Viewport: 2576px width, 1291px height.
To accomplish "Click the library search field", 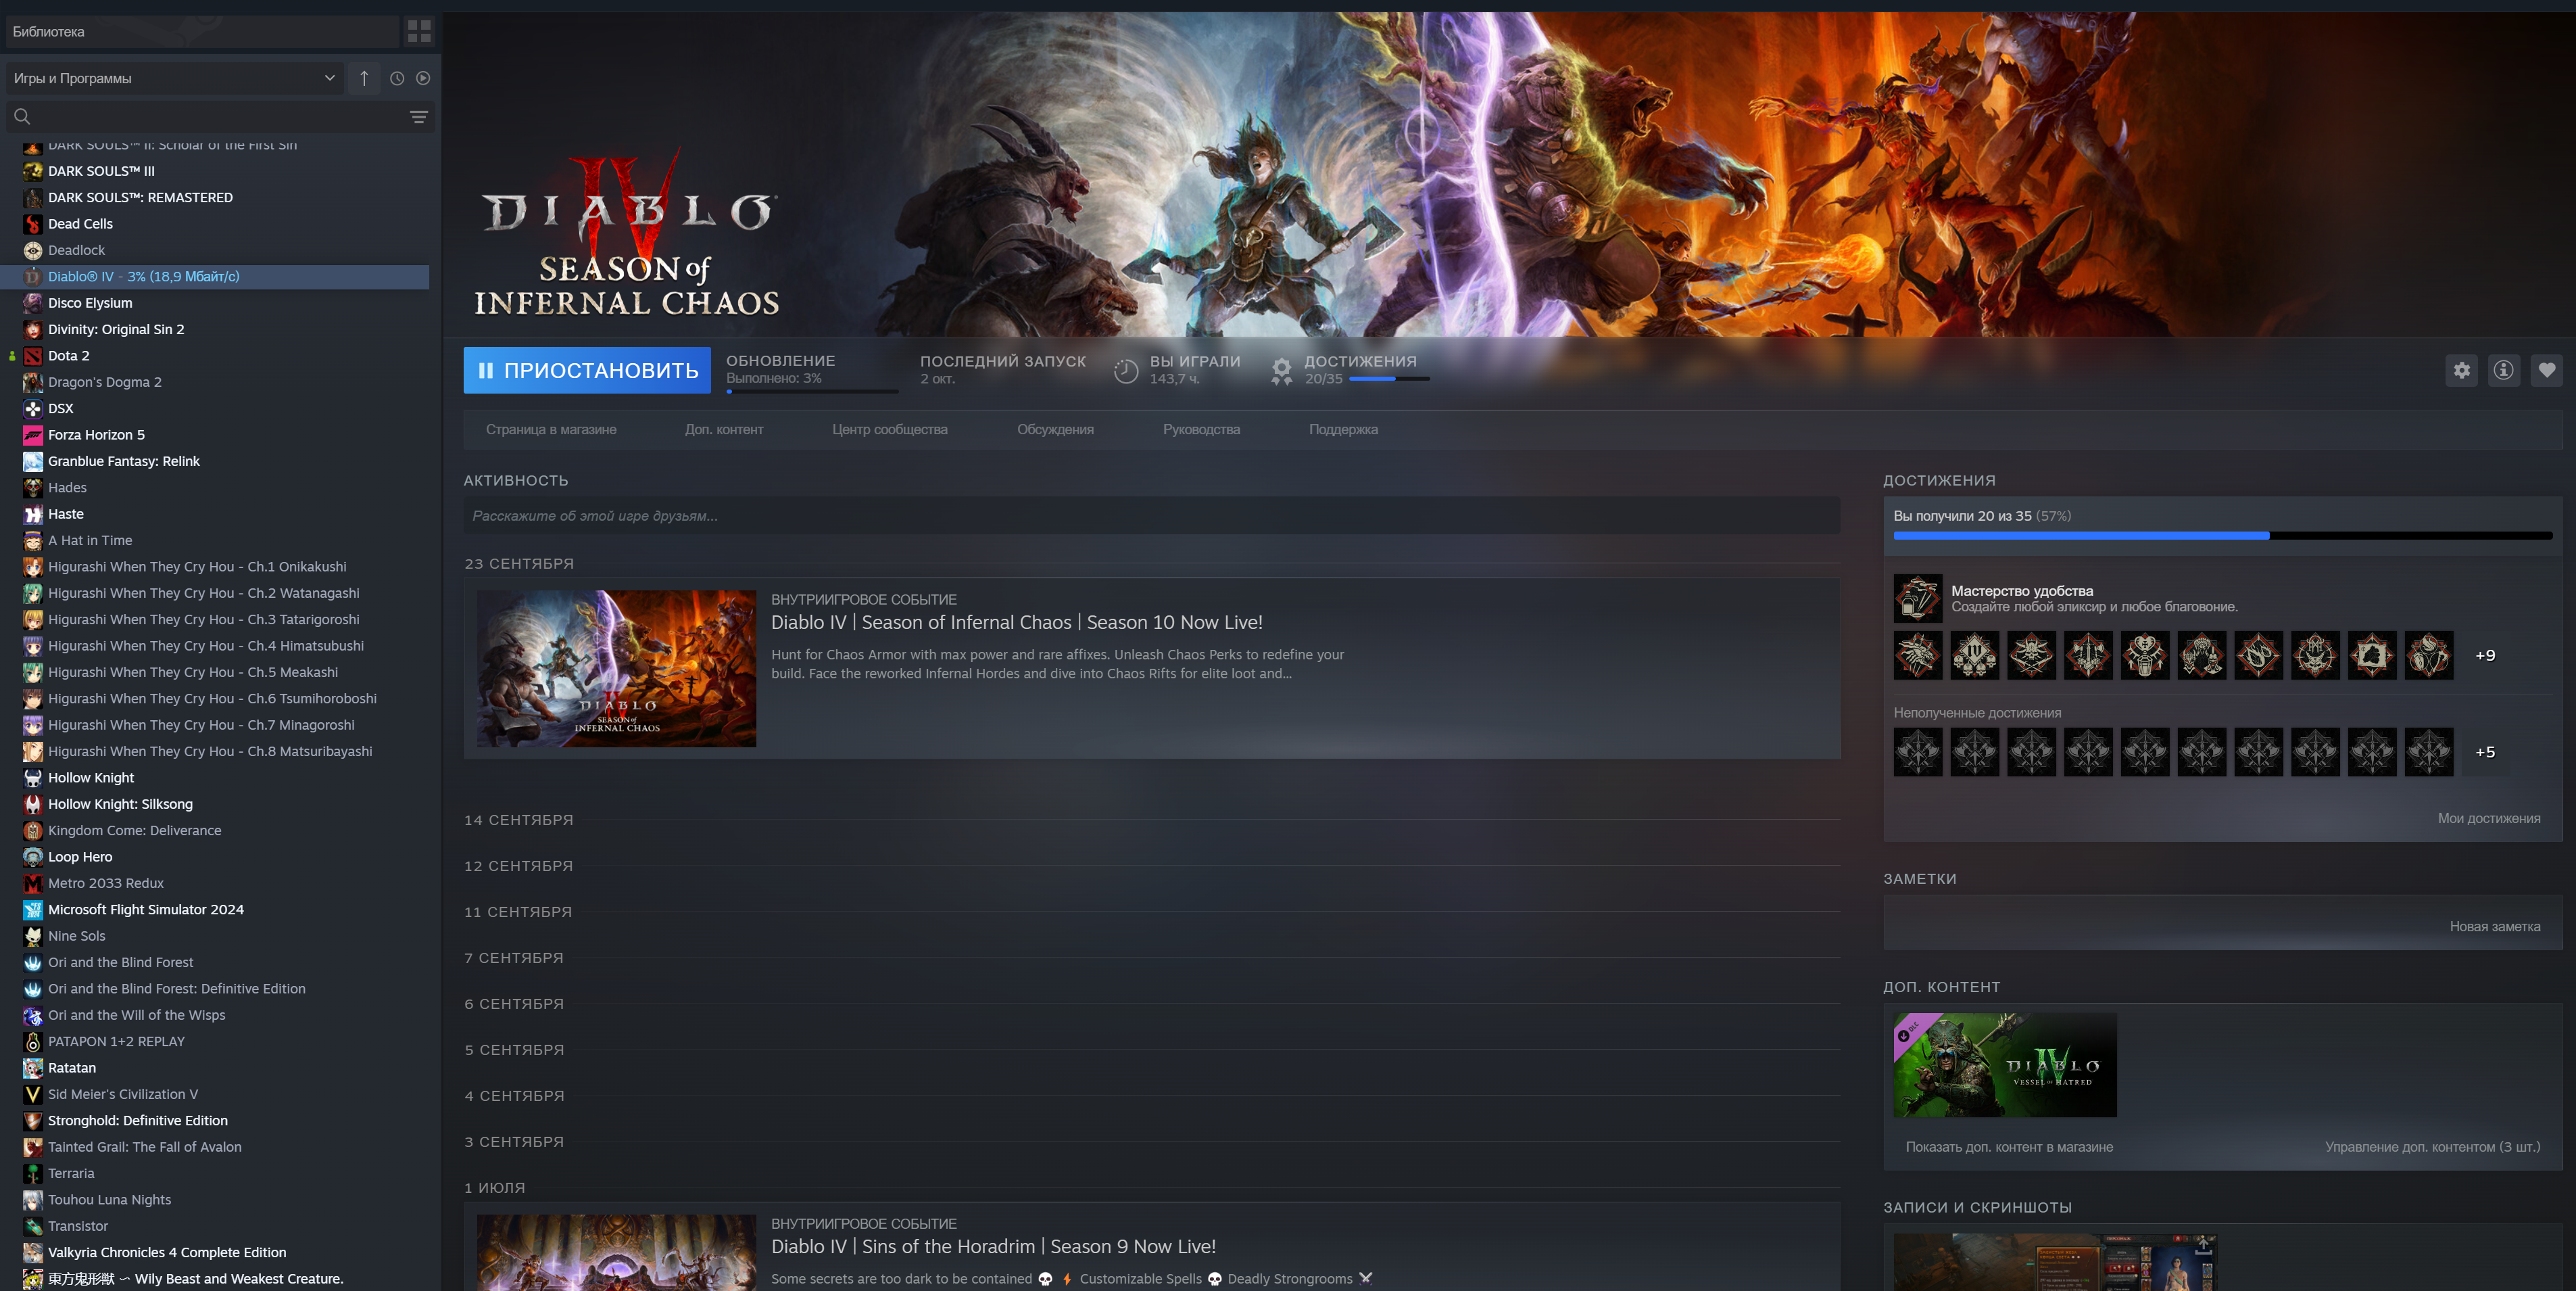I will [x=210, y=117].
